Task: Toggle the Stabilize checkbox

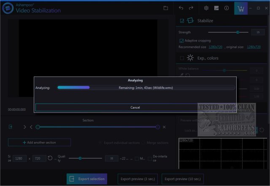Action: pyautogui.click(x=182, y=21)
